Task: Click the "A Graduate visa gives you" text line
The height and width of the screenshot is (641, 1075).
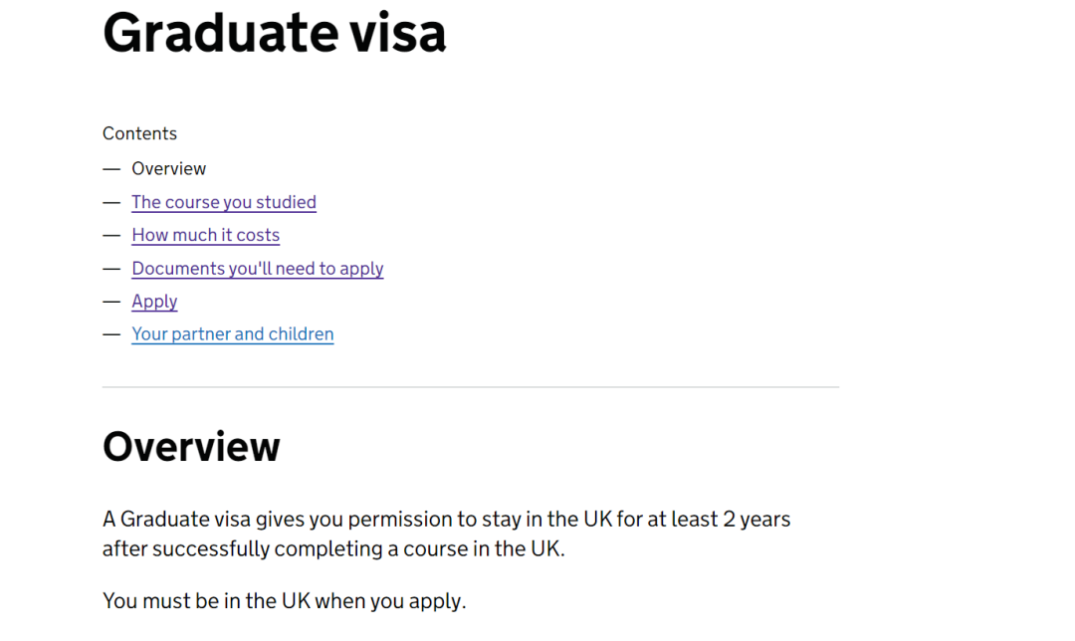Action: pos(446,519)
